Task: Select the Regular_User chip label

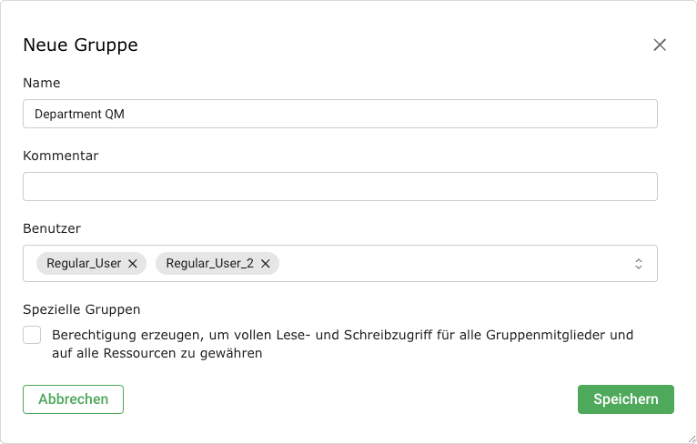Action: pos(84,264)
